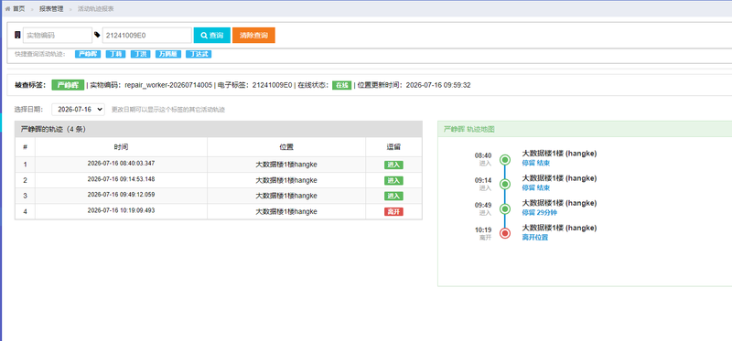The image size is (732, 341).
Task: Click the home icon in breadcrumb
Action: pyautogui.click(x=7, y=9)
